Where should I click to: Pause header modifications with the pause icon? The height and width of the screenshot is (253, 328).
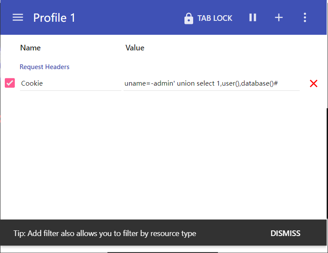[253, 17]
